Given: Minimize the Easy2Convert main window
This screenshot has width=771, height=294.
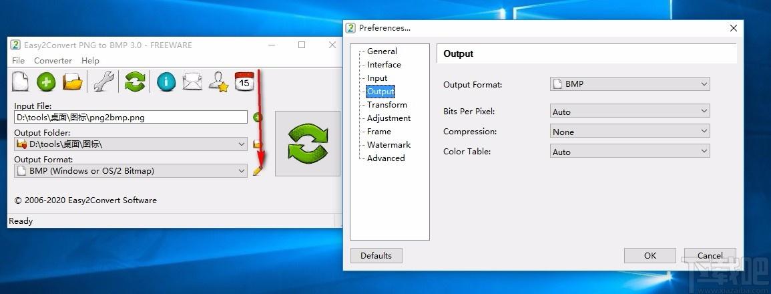Looking at the screenshot, I should coord(272,45).
